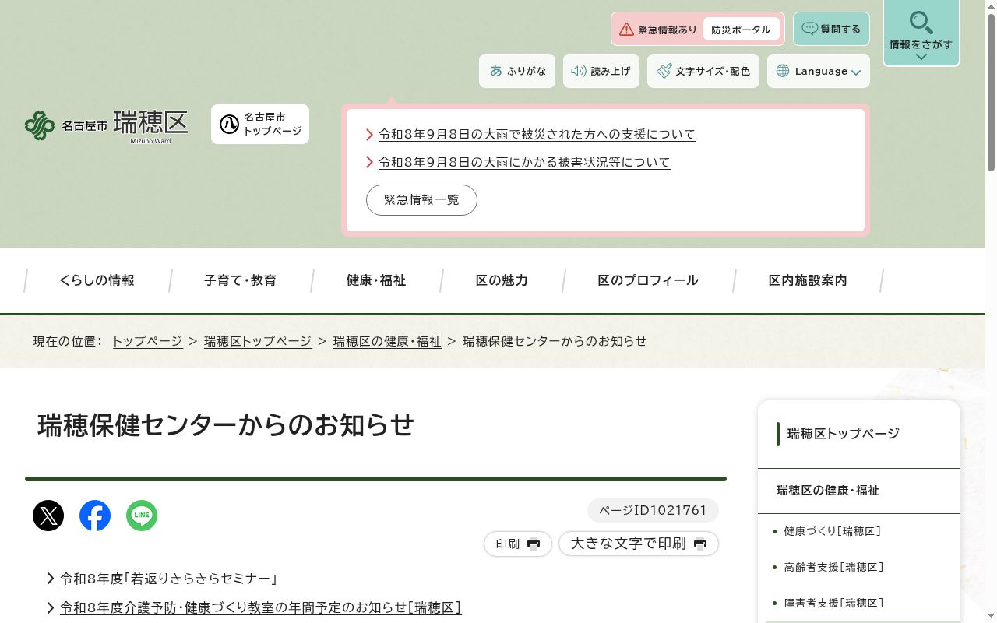Click 大きな文字で印刷 button
The width and height of the screenshot is (997, 623).
tap(639, 544)
